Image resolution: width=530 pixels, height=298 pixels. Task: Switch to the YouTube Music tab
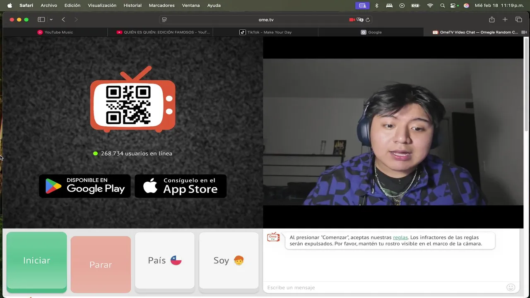click(55, 32)
